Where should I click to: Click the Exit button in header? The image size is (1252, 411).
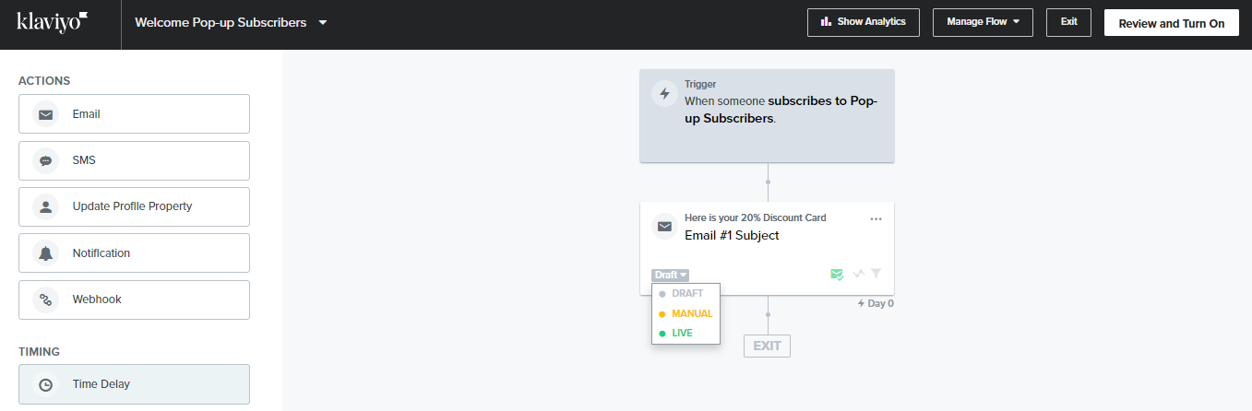click(1068, 22)
